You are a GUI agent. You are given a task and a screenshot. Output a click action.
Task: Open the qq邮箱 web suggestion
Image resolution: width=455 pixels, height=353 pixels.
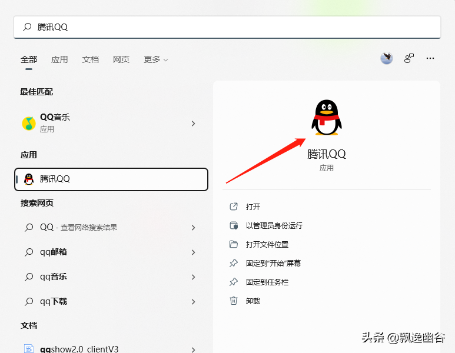click(111, 252)
